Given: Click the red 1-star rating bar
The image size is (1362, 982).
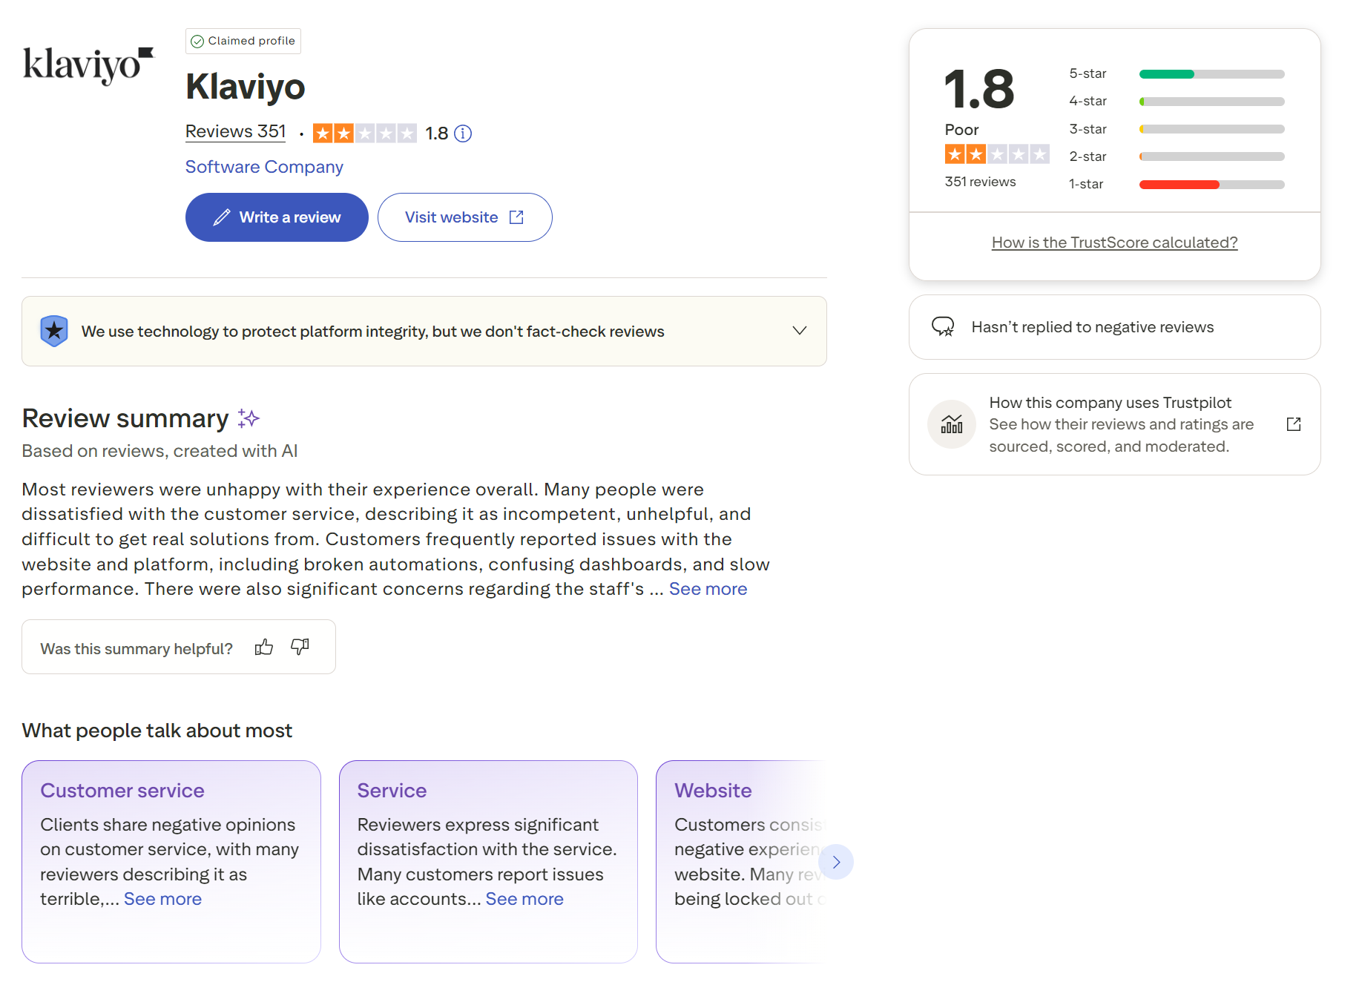Looking at the screenshot, I should coord(1179,184).
